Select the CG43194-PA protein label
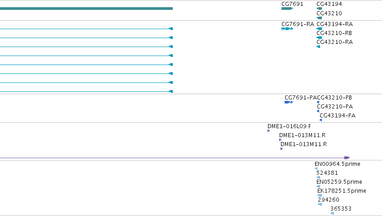This screenshot has height=216, width=382. coord(338,116)
